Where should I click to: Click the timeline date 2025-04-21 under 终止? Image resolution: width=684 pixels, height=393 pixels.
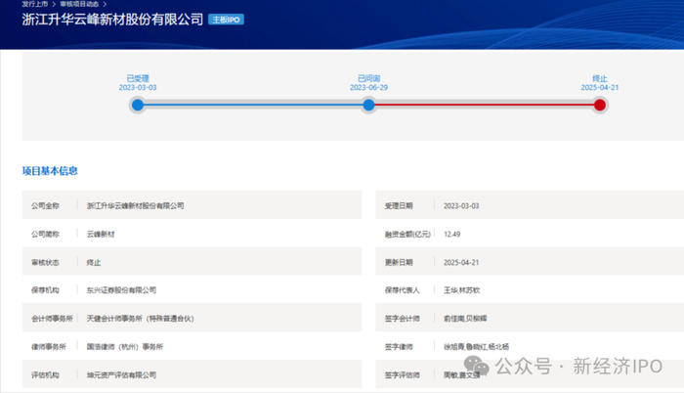[x=600, y=87]
